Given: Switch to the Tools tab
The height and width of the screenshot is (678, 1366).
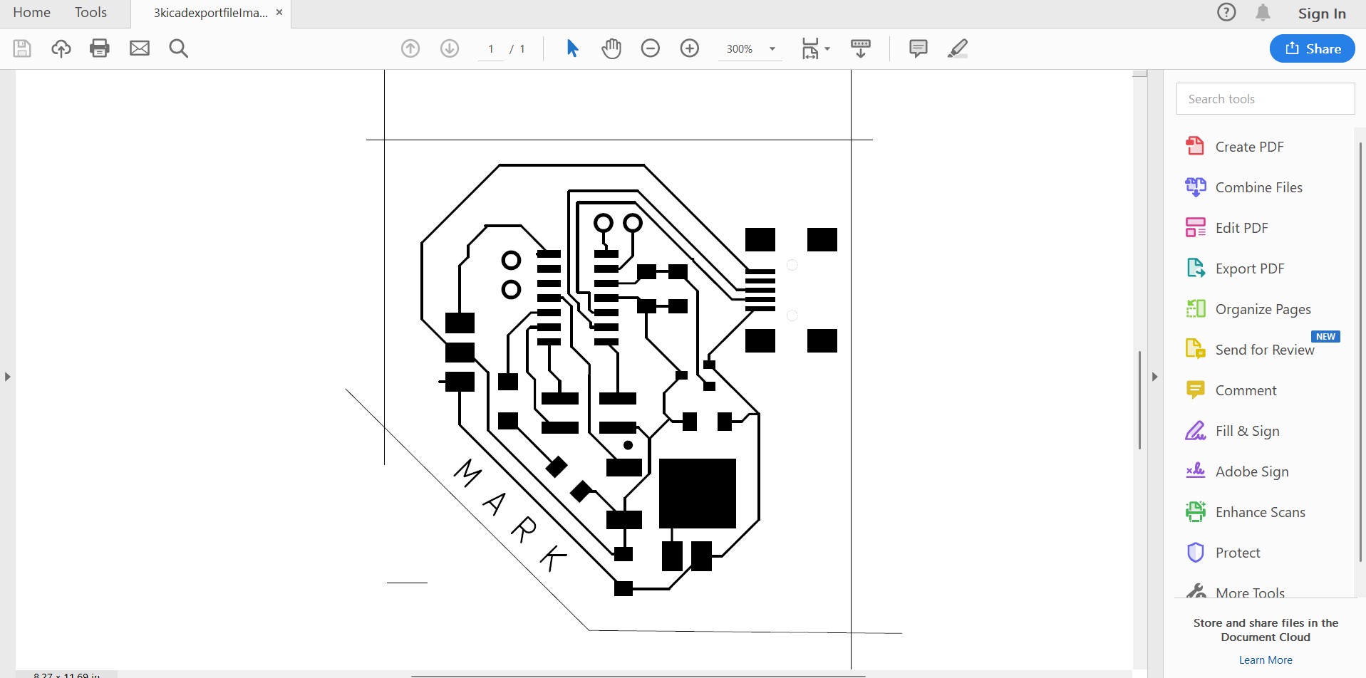Looking at the screenshot, I should [x=90, y=13].
